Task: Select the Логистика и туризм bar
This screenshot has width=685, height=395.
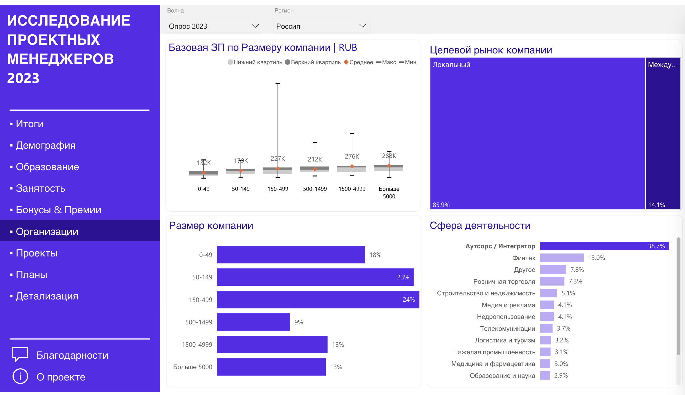Action: point(545,340)
